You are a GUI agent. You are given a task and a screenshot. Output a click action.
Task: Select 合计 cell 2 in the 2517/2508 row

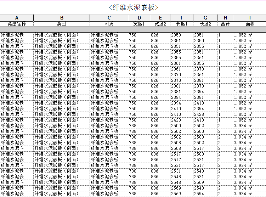pyautogui.click(x=225, y=154)
